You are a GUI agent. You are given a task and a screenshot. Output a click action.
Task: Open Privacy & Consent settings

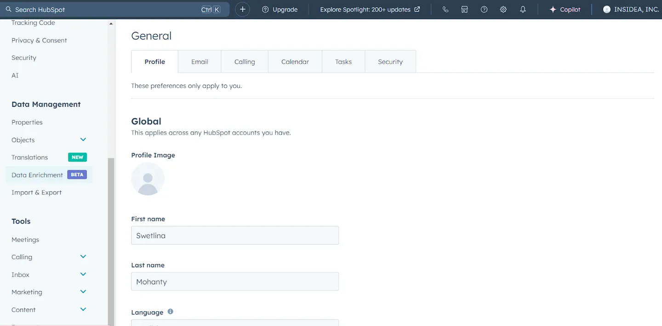point(39,40)
